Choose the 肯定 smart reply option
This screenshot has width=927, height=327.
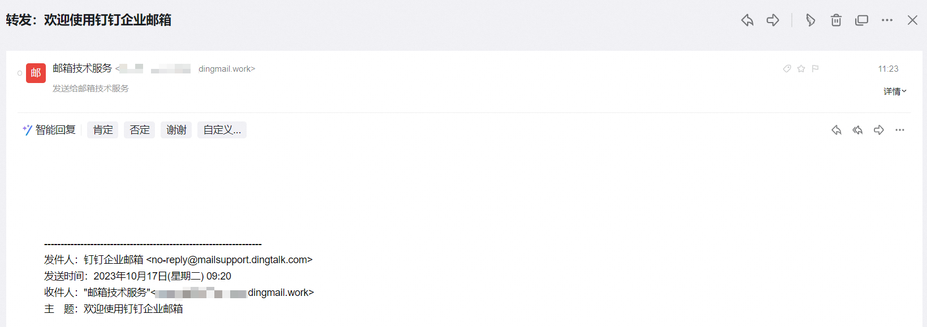point(103,130)
